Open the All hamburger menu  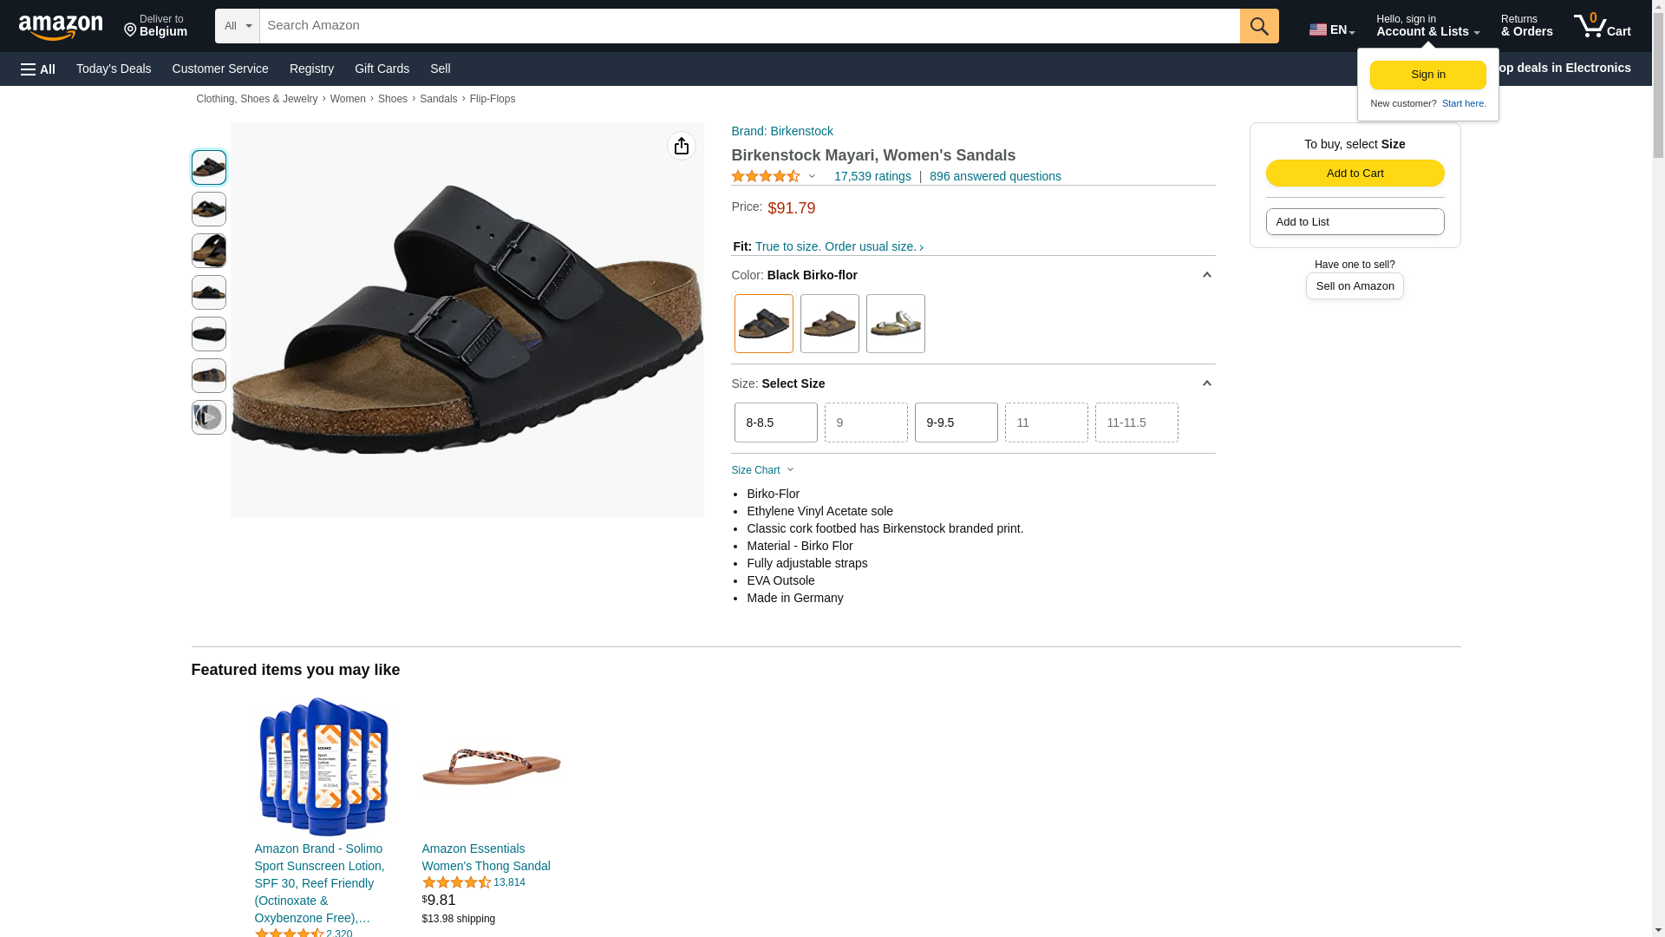[38, 69]
